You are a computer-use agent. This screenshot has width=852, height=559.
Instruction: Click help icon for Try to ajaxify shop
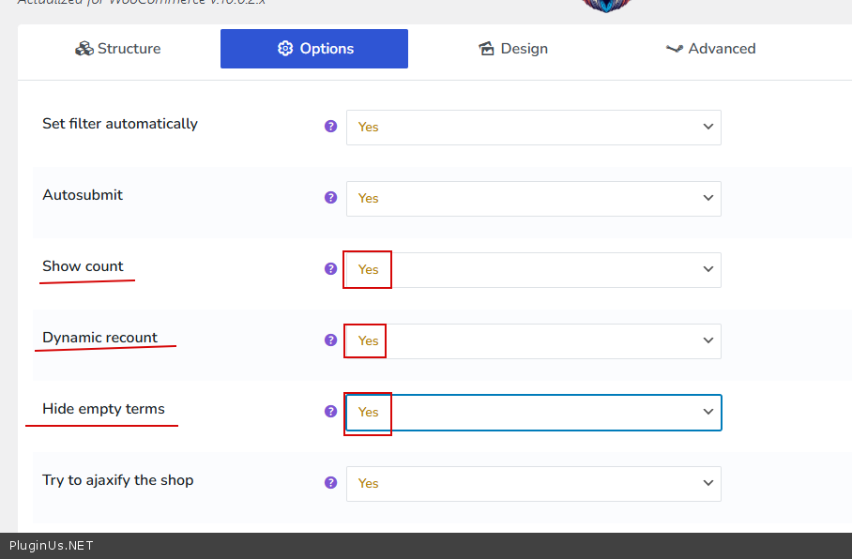pyautogui.click(x=330, y=482)
